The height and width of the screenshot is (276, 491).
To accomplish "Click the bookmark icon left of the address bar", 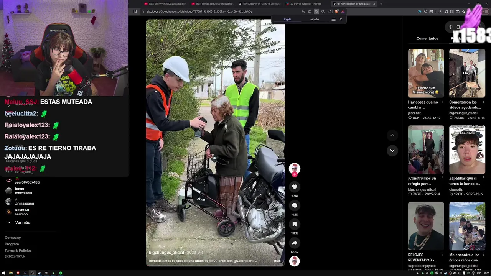I will [135, 11].
